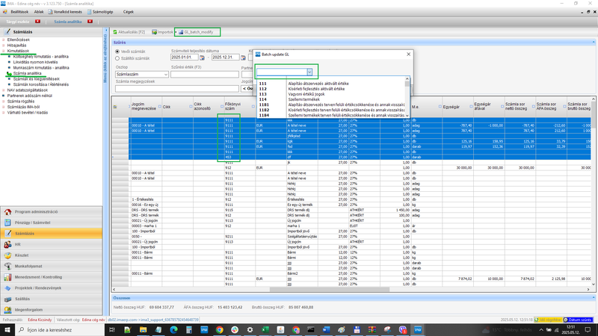Viewport: 598px width, 336px height.
Task: Open Likviditás nyomon követés
Action: tap(35, 62)
